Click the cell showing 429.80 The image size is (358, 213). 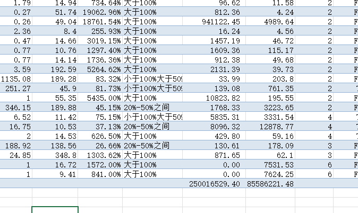[x=214, y=136]
